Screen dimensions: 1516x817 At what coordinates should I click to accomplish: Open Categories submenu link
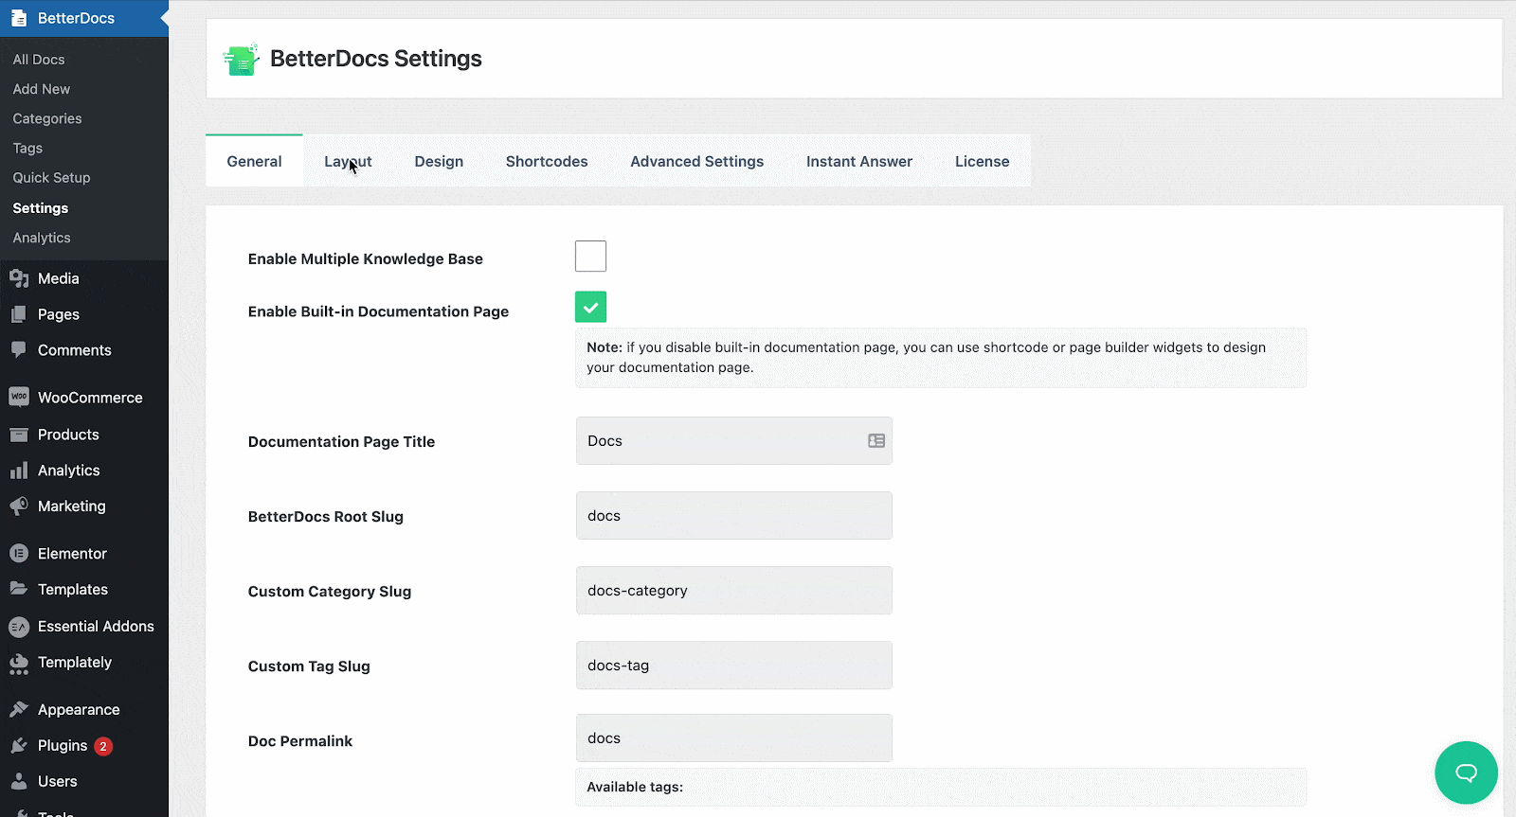[x=47, y=118]
